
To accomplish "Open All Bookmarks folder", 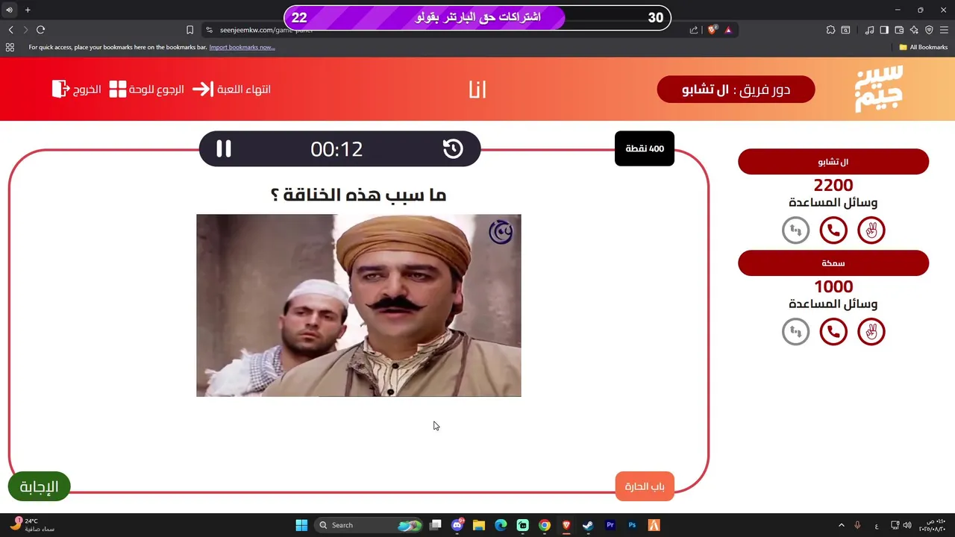I will point(923,47).
